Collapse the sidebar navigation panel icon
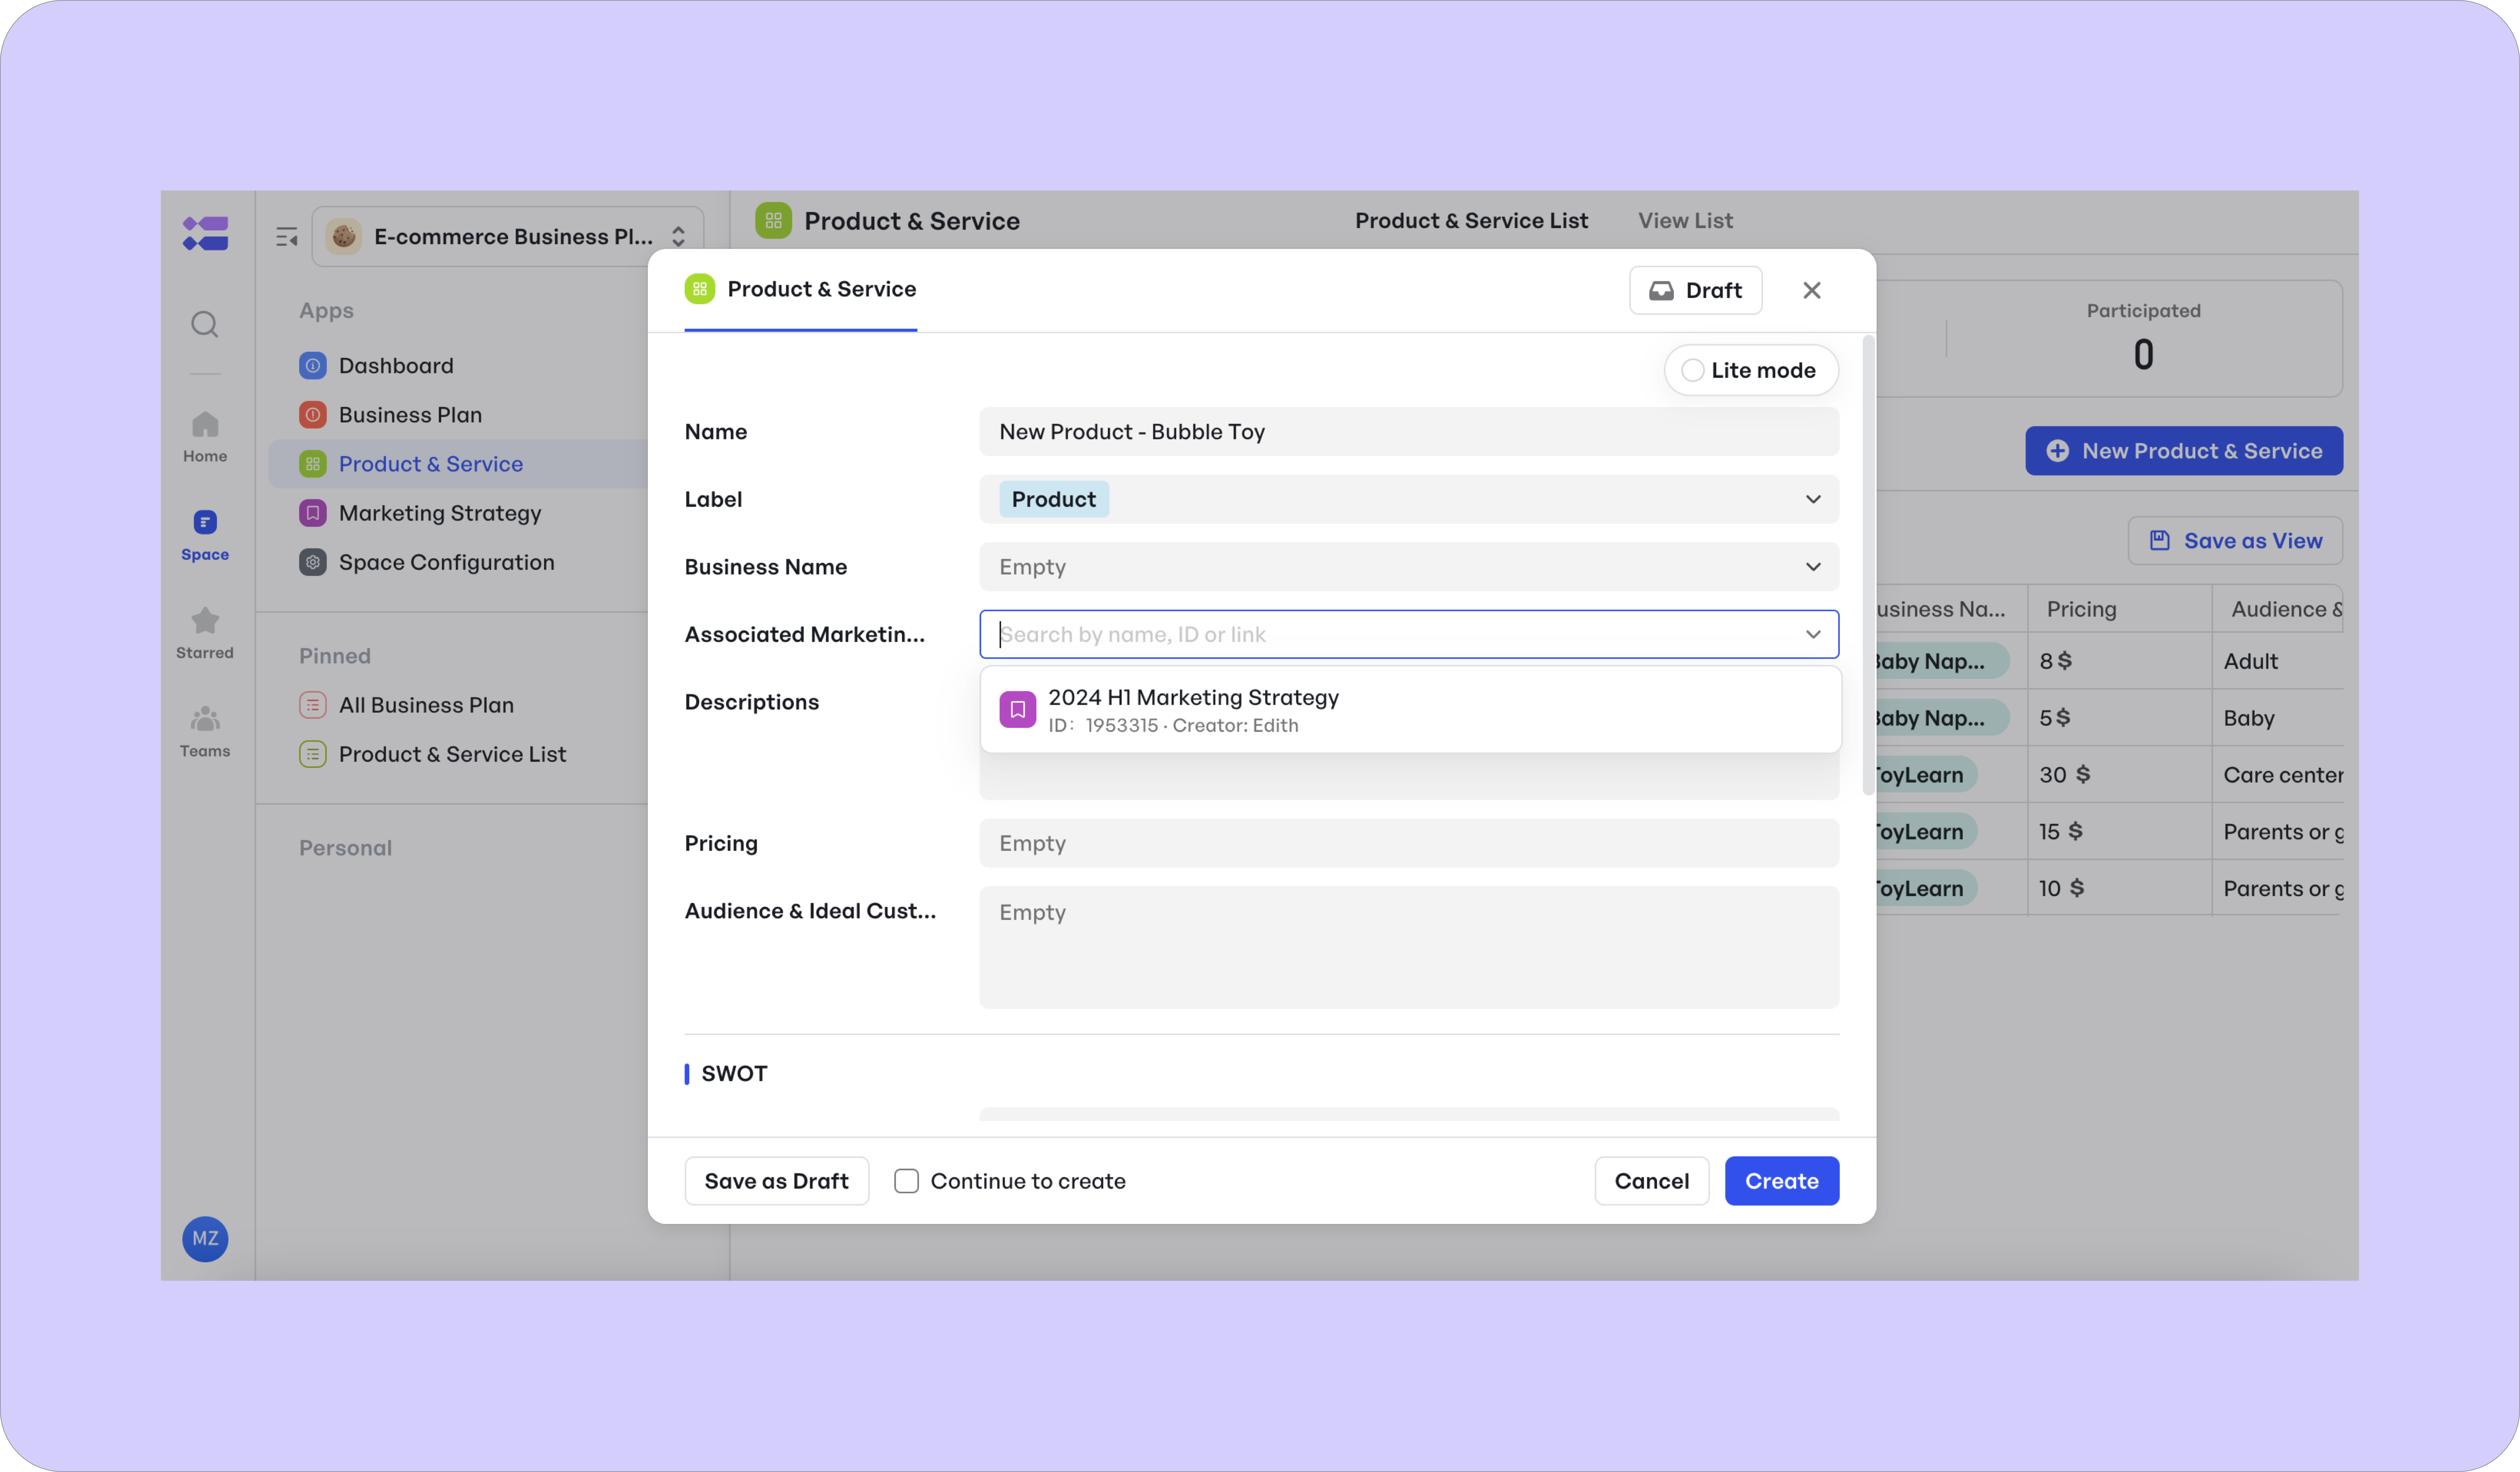Viewport: 2520px width, 1472px height. (287, 237)
